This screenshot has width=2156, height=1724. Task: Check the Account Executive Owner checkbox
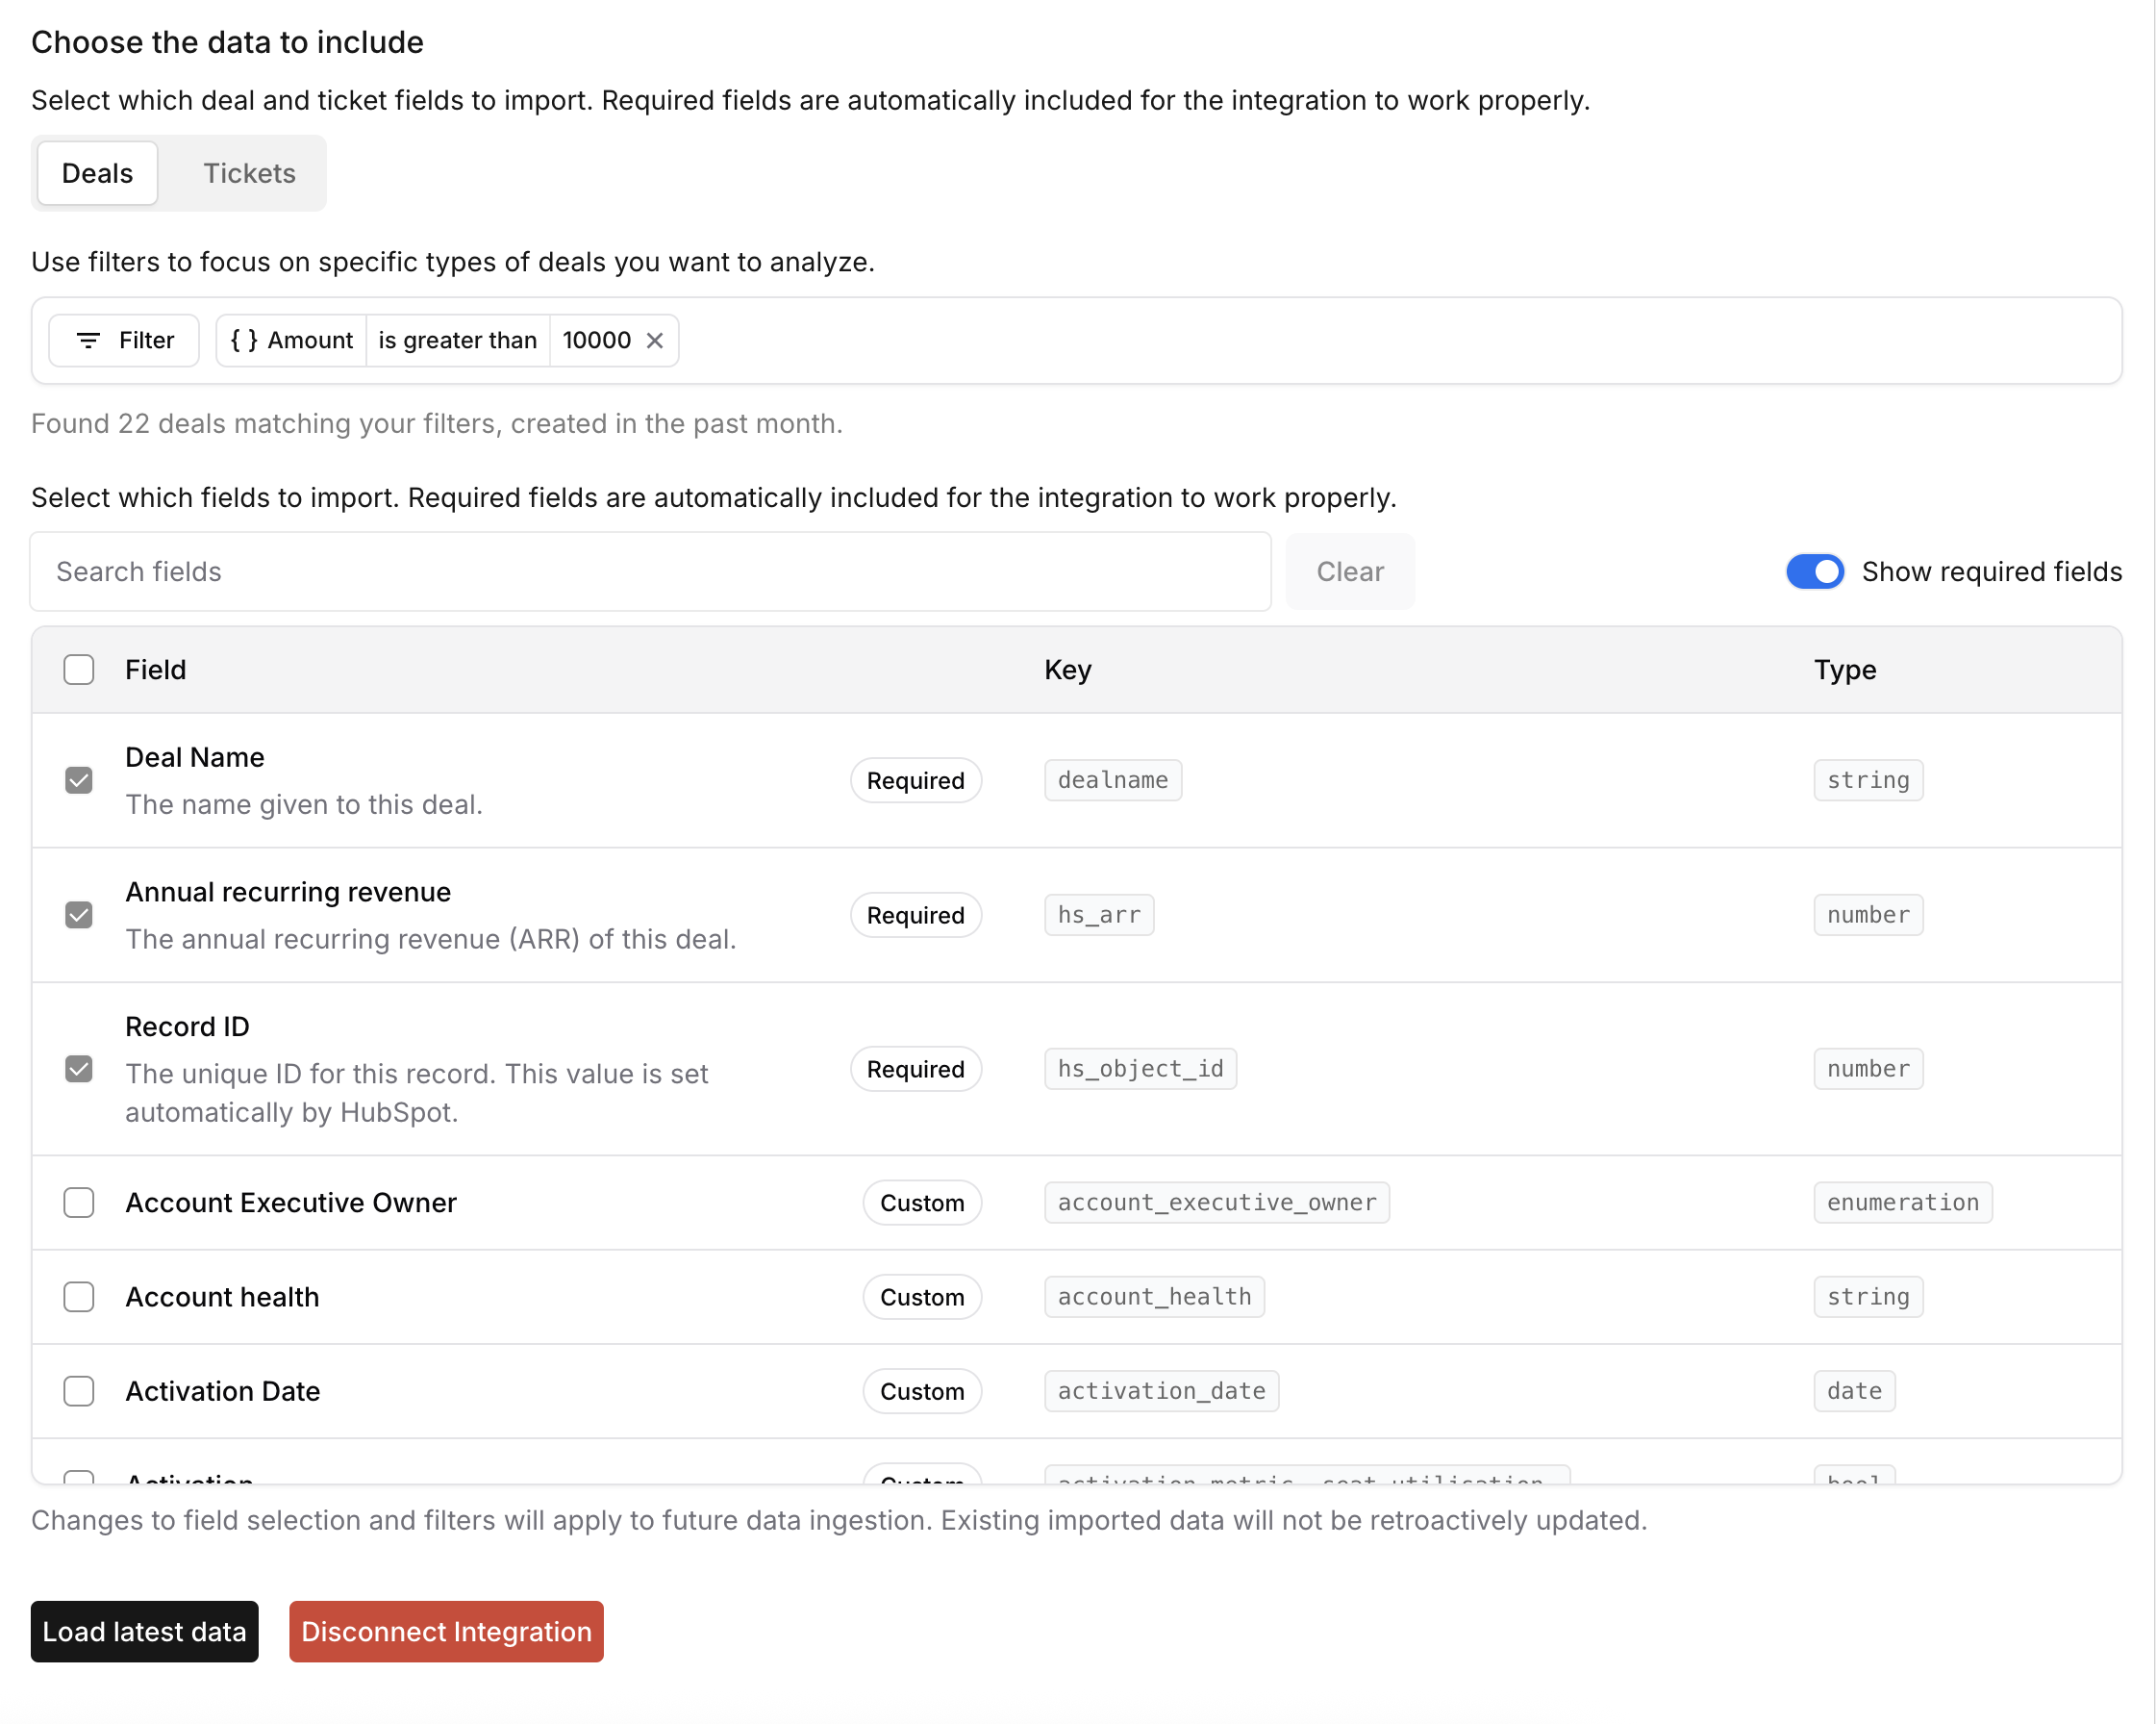point(78,1203)
